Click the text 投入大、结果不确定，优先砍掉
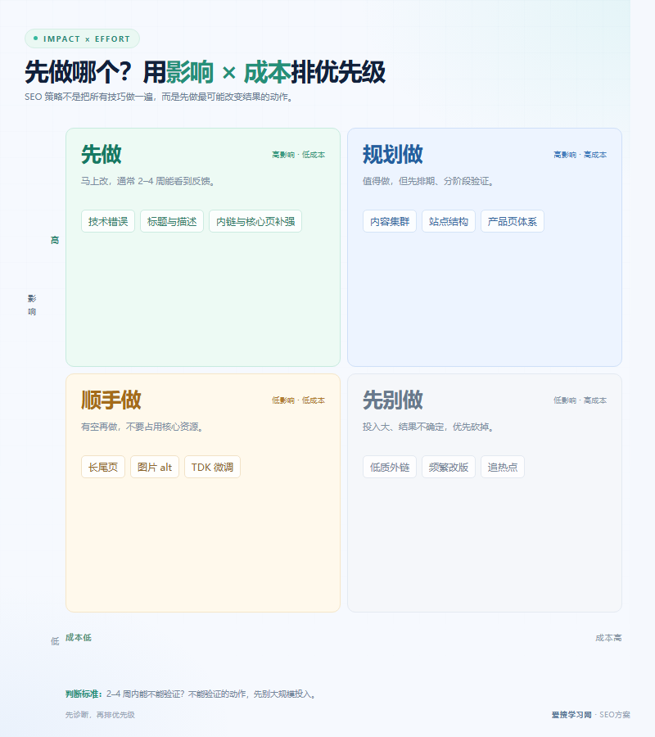 [x=428, y=427]
